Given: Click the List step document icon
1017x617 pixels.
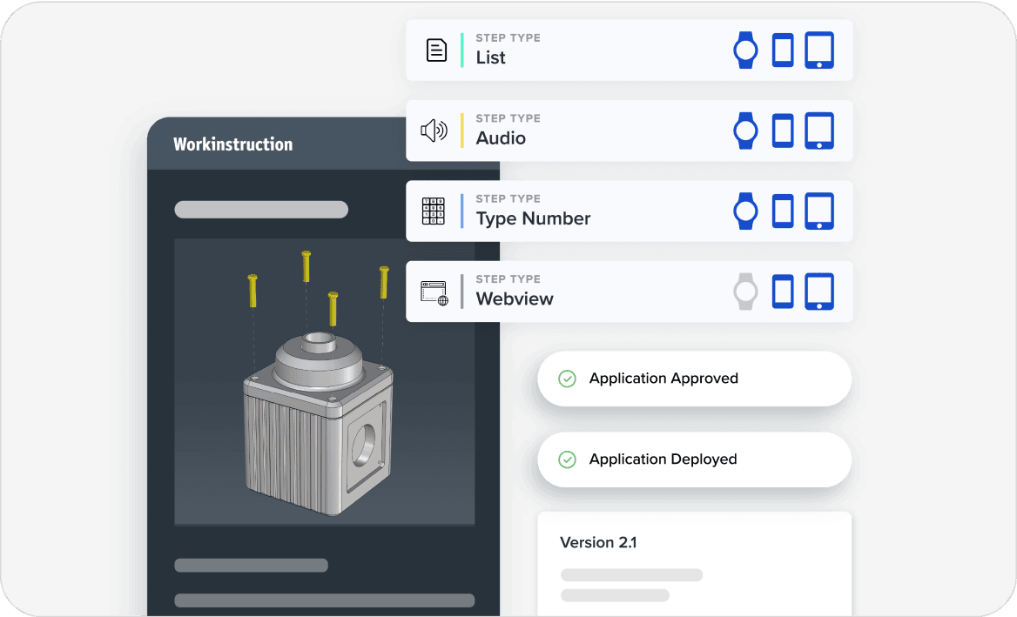Looking at the screenshot, I should pos(435,50).
